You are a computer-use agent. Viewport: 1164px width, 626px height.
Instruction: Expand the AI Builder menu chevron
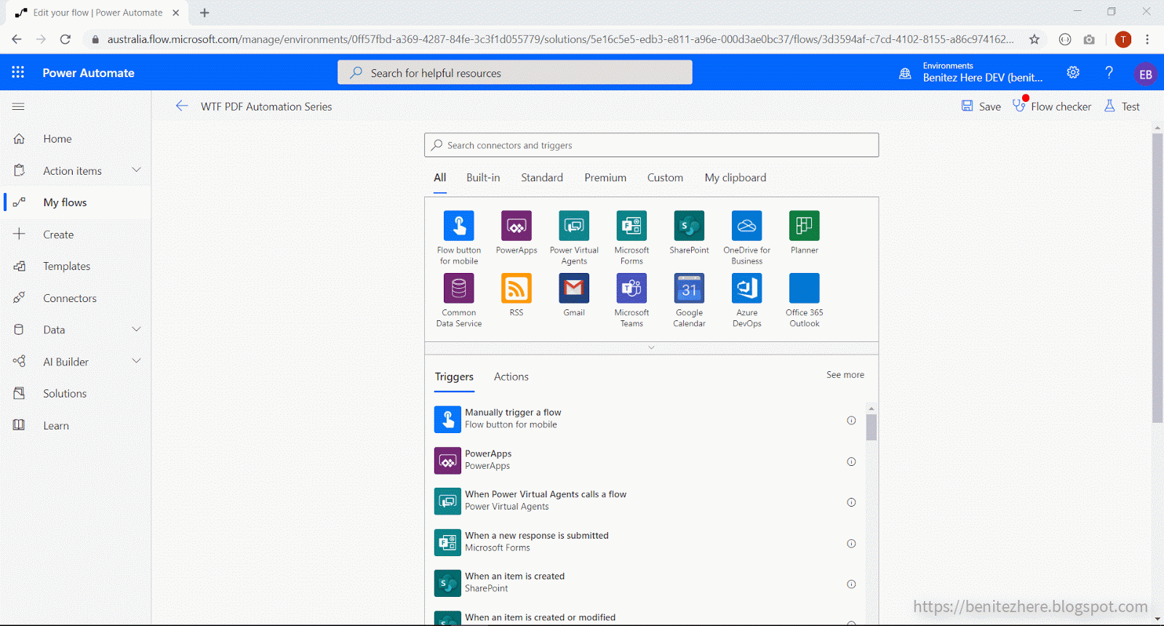pyautogui.click(x=136, y=360)
